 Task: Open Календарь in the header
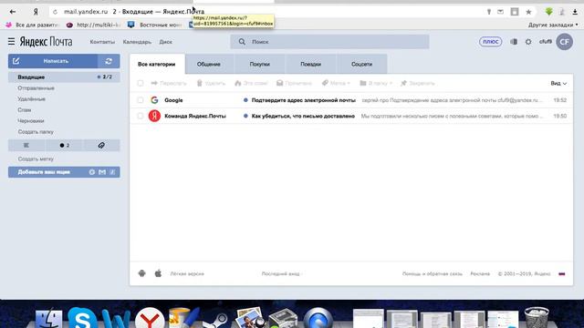(x=137, y=42)
